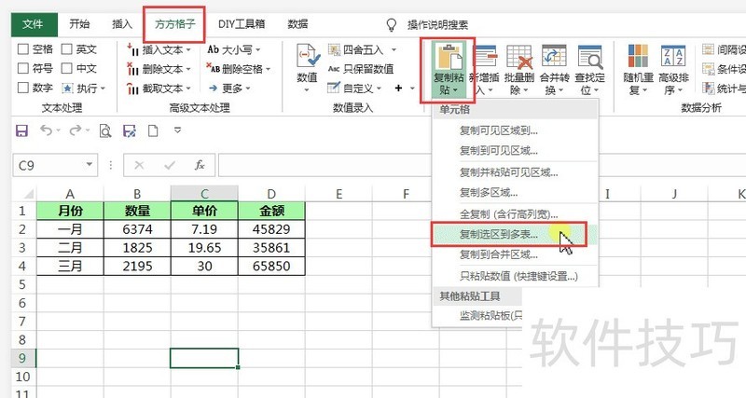Viewport: 746px width, 398px height.
Task: Switch to the 插入 tab
Action: [122, 24]
